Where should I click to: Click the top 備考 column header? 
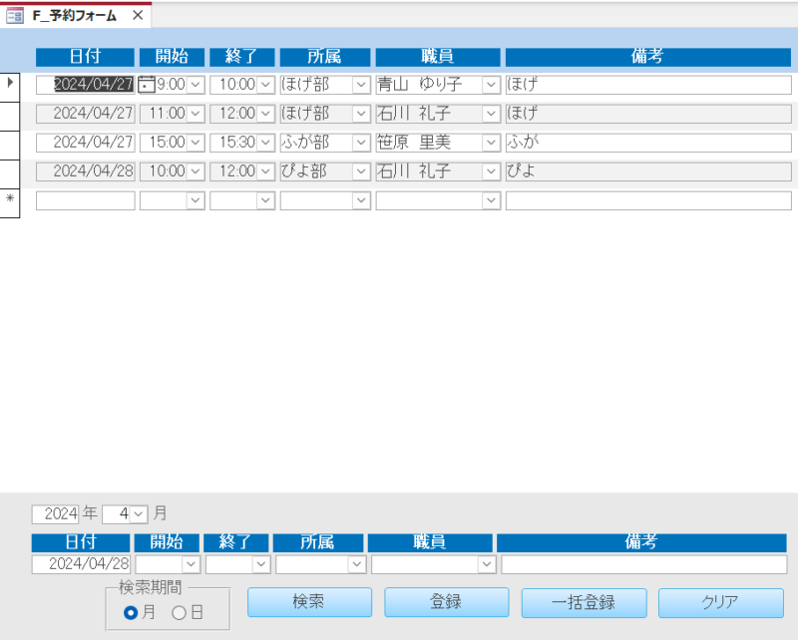[647, 57]
